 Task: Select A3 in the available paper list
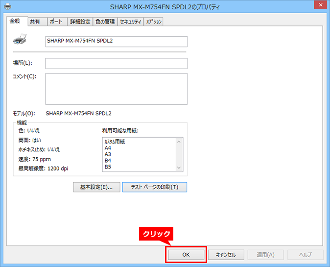point(108,154)
